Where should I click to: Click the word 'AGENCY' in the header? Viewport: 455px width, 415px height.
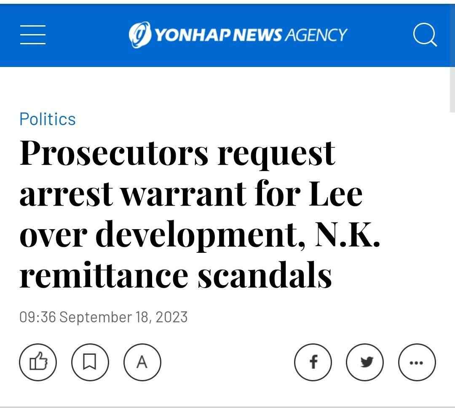tap(316, 35)
